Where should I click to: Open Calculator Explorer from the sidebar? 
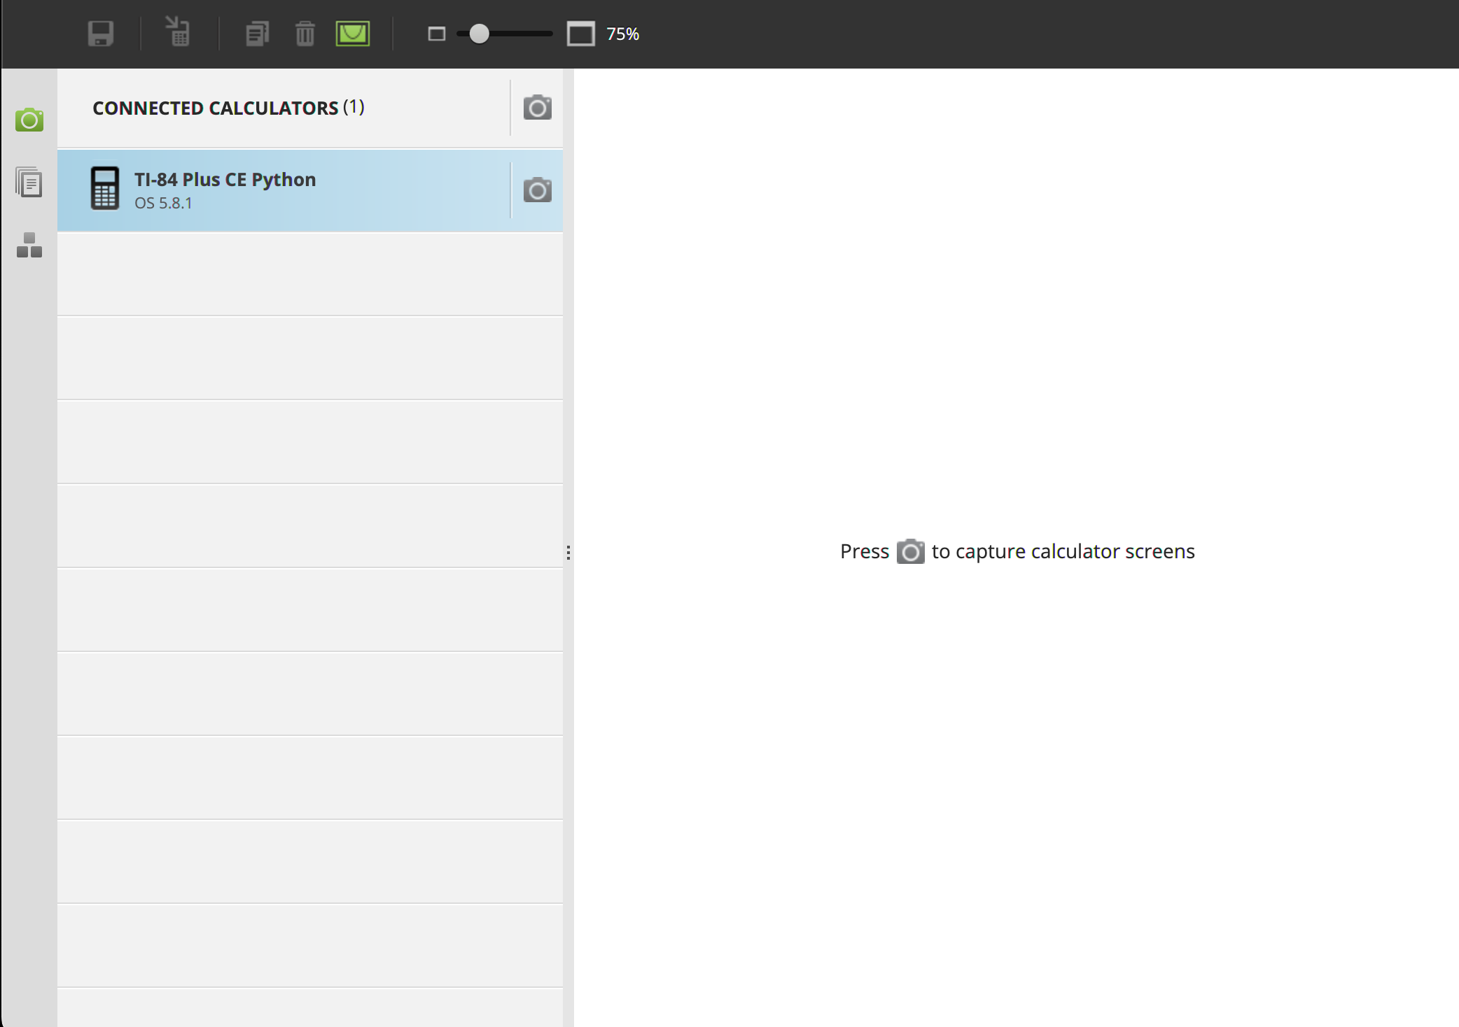pyautogui.click(x=29, y=183)
